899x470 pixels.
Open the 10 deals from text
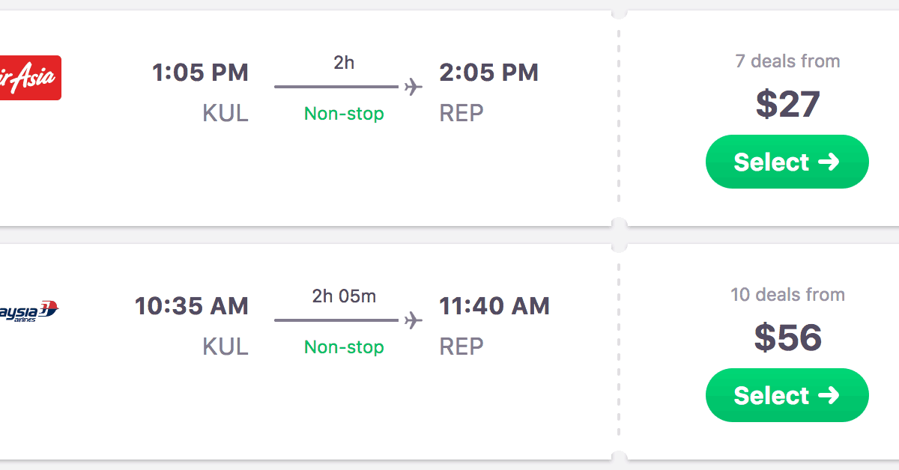(x=787, y=294)
